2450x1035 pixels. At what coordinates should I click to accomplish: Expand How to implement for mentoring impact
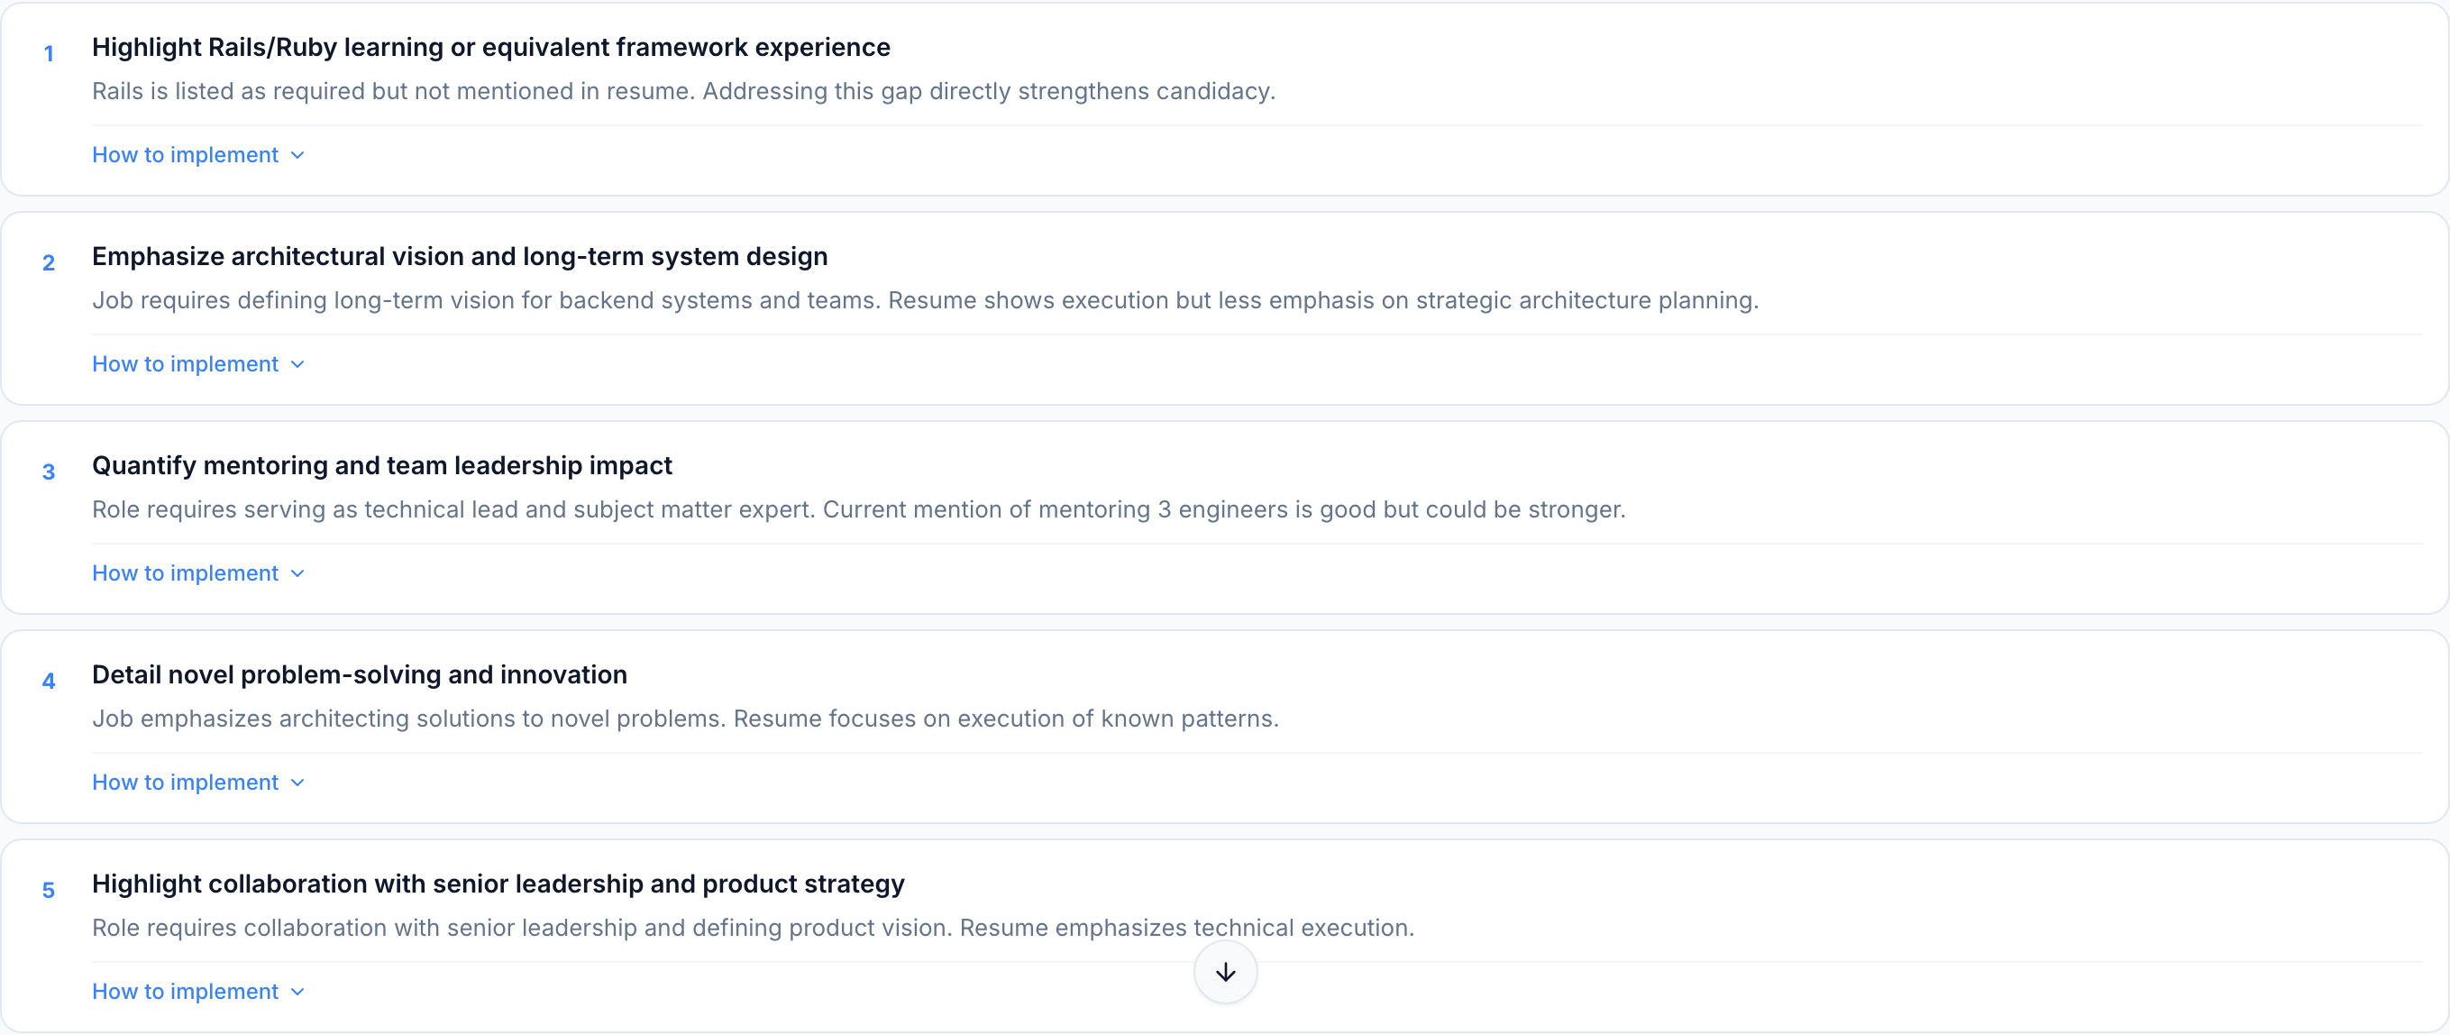pos(186,573)
